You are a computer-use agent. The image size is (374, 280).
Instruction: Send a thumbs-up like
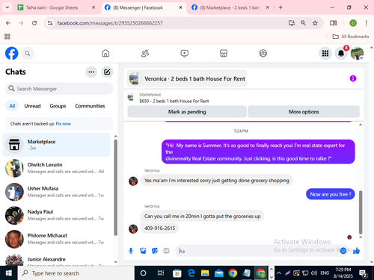[x=357, y=251]
